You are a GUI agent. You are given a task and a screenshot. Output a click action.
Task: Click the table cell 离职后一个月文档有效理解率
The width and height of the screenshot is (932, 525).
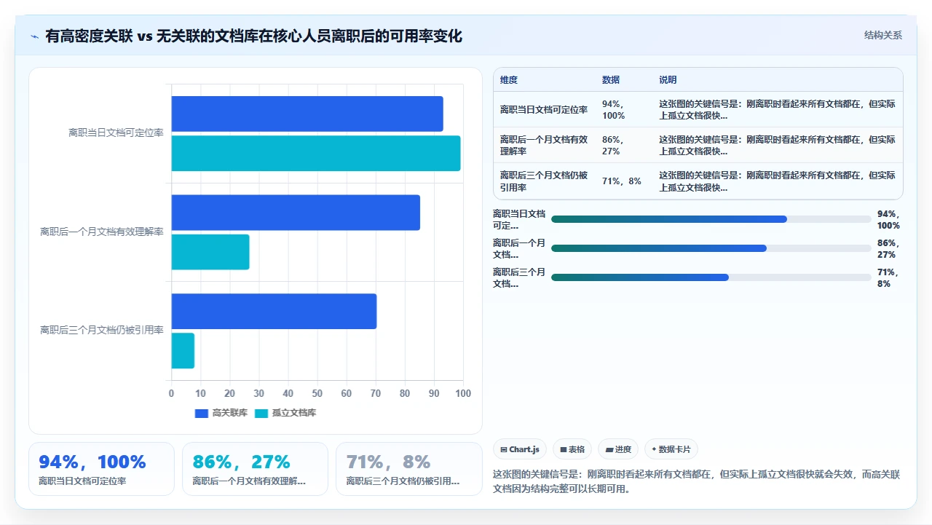(544, 146)
